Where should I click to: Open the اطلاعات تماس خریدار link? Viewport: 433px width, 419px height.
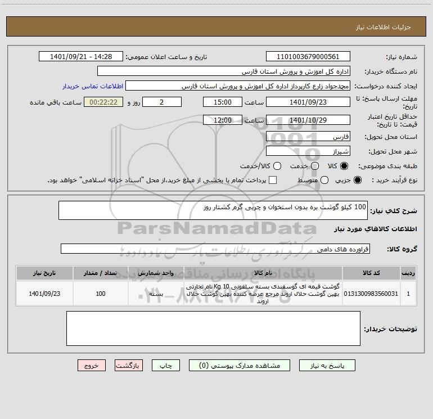point(93,86)
